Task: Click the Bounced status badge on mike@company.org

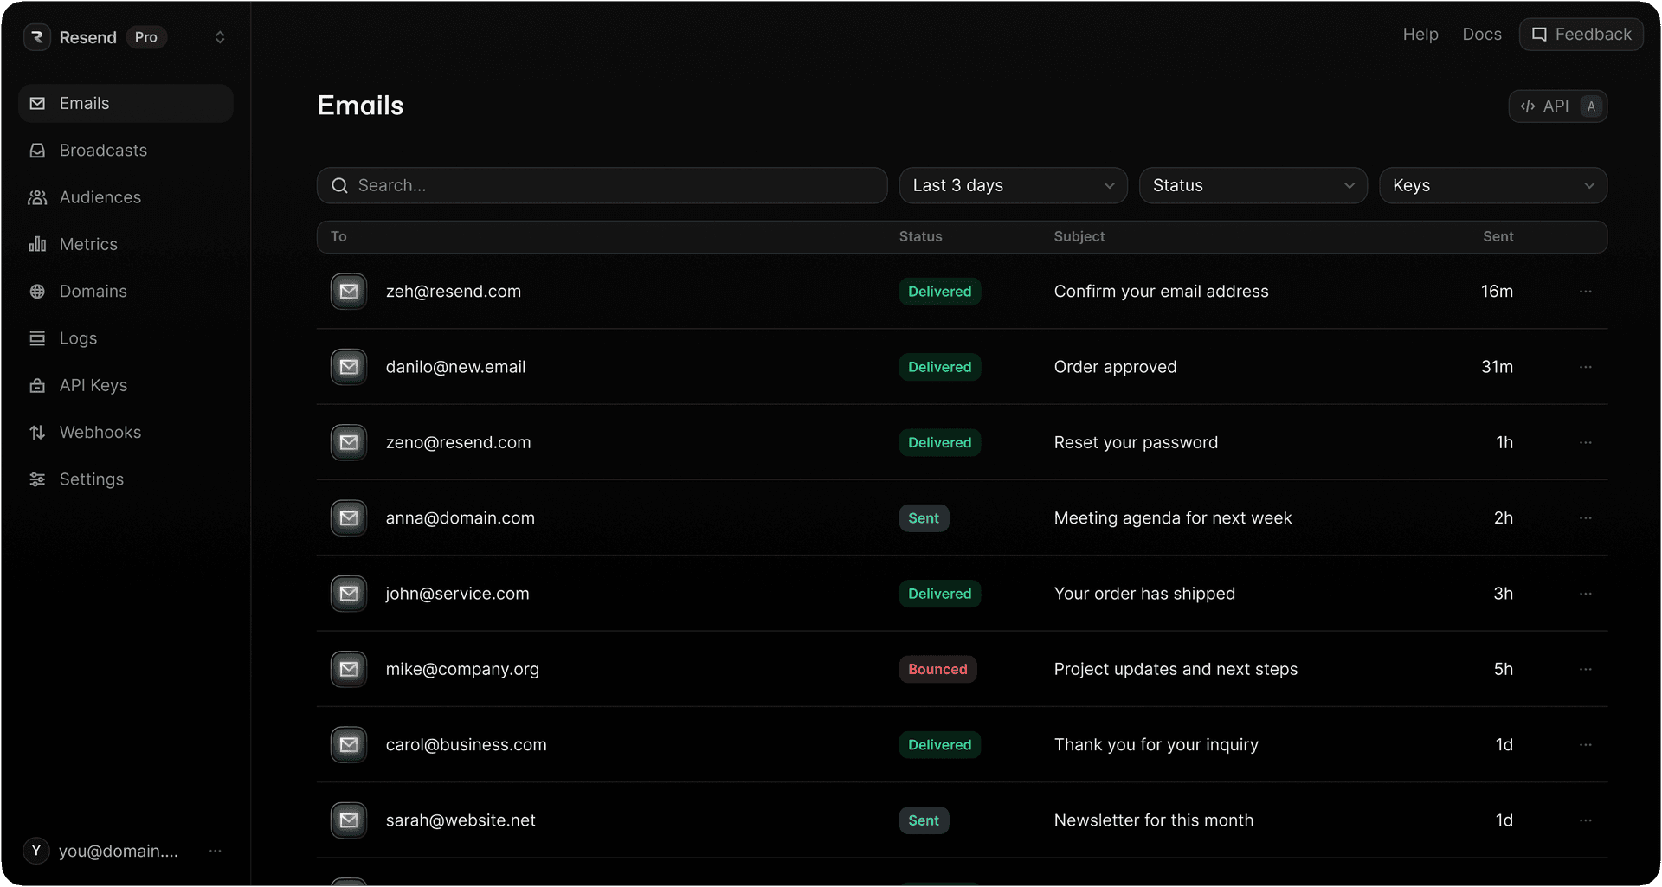Action: click(937, 669)
